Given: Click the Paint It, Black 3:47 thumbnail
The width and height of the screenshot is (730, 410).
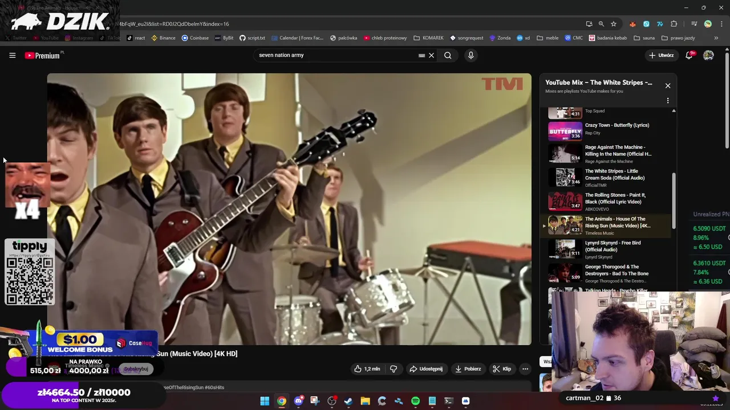Looking at the screenshot, I should pos(565,201).
